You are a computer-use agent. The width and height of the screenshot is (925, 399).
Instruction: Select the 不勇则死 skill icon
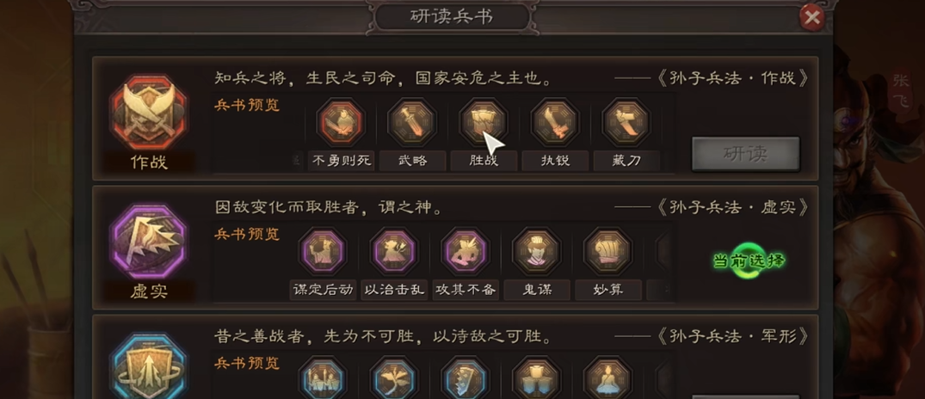[341, 122]
